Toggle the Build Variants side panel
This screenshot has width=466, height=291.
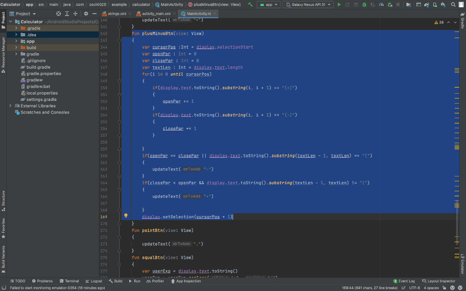coord(3,257)
